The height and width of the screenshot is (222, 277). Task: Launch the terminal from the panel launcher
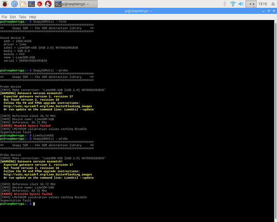point(31,4)
